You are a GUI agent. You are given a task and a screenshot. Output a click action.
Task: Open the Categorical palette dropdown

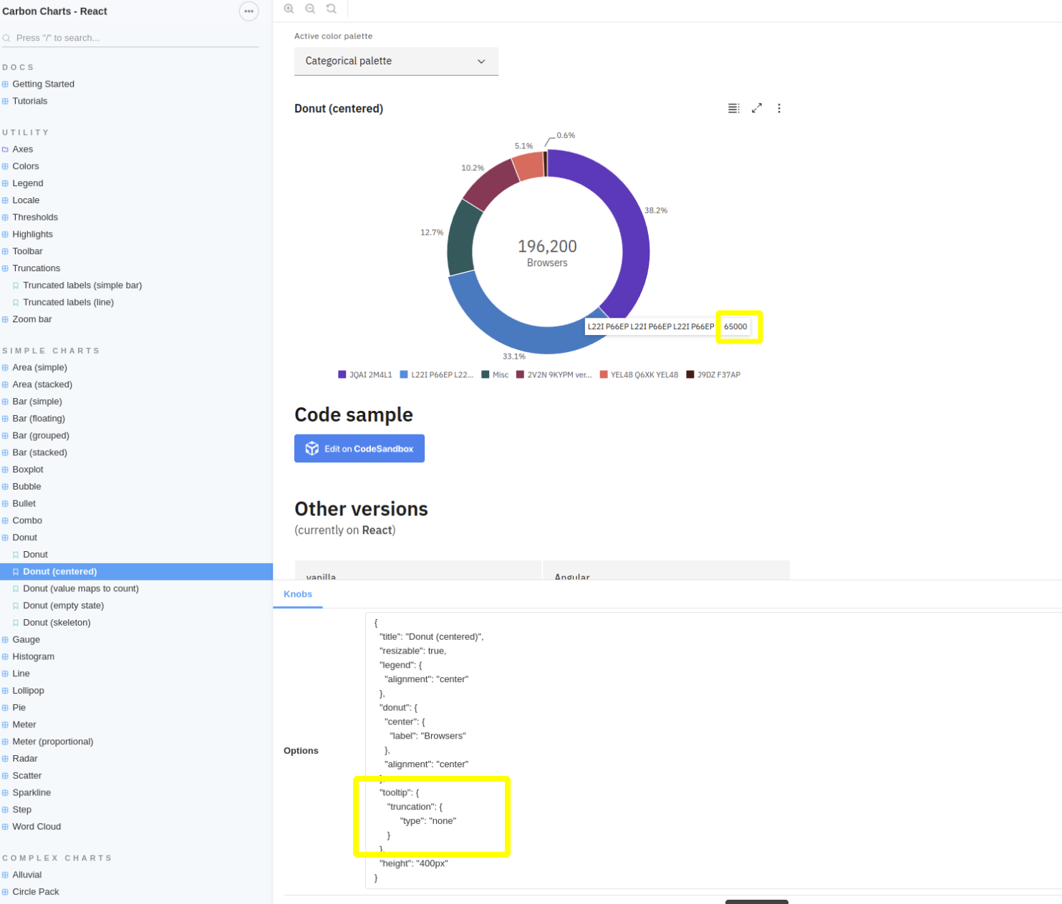396,62
